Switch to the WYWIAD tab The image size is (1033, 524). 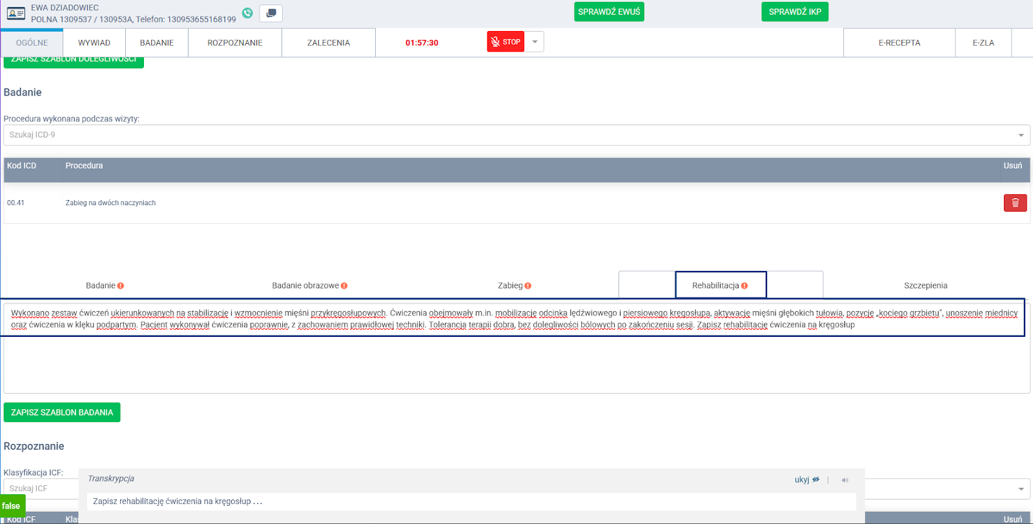click(94, 43)
